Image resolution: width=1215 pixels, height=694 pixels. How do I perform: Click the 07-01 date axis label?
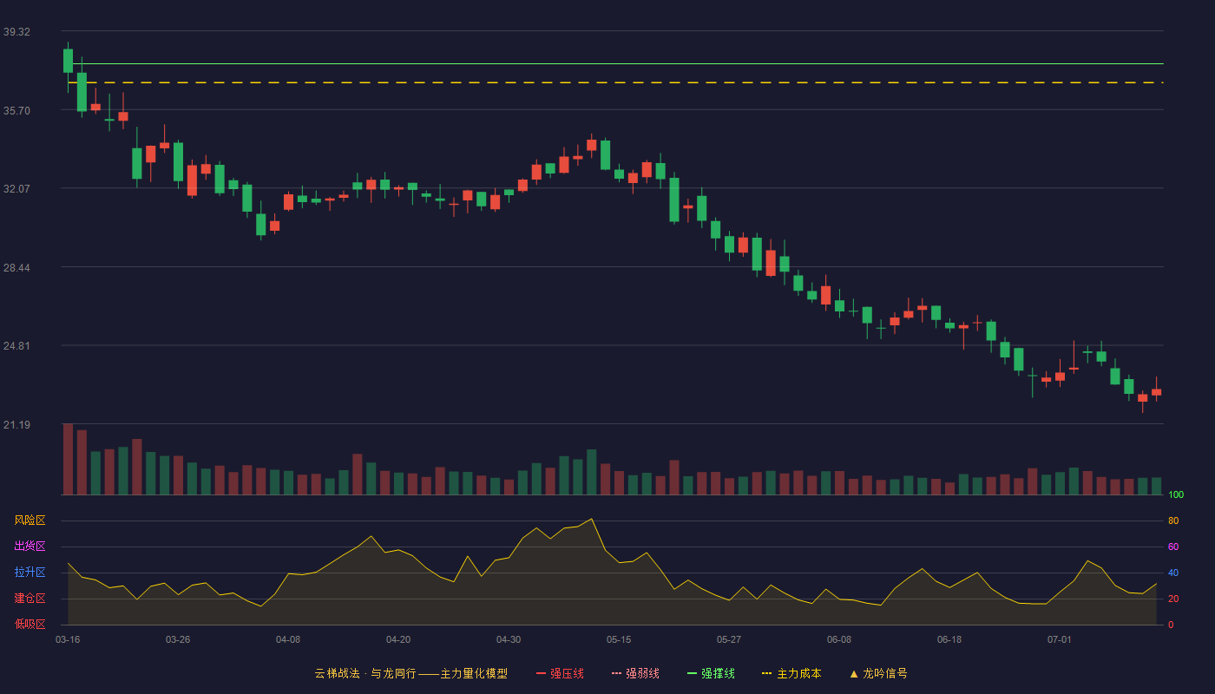tap(1060, 639)
